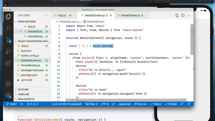Open app.json in file tree
The image size is (215, 121).
click(32, 51)
